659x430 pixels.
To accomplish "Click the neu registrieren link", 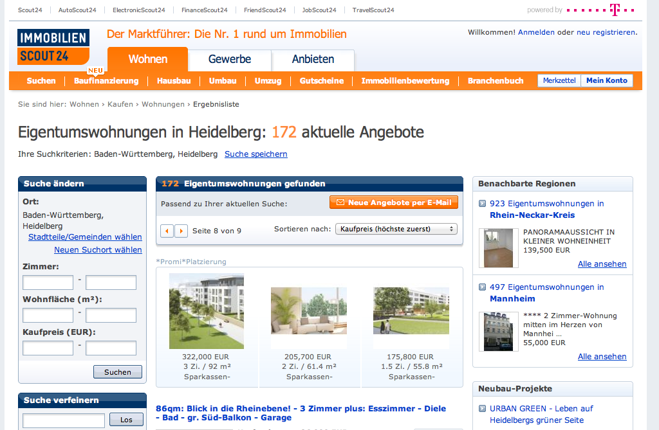I will click(606, 32).
